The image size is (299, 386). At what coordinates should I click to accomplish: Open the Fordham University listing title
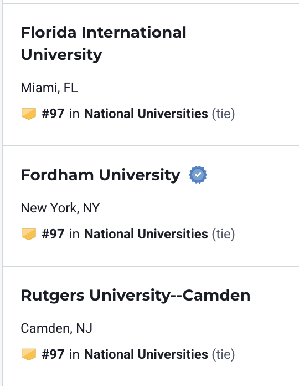[100, 175]
